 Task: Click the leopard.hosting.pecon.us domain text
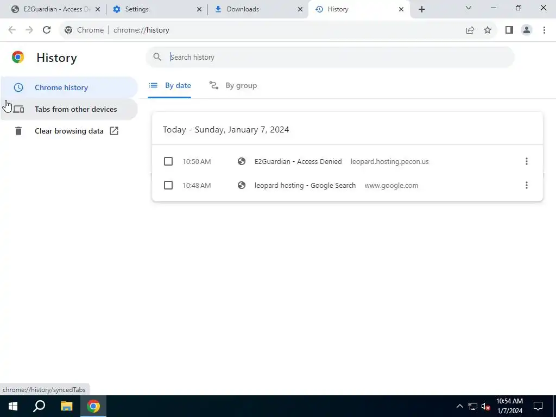[389, 161]
